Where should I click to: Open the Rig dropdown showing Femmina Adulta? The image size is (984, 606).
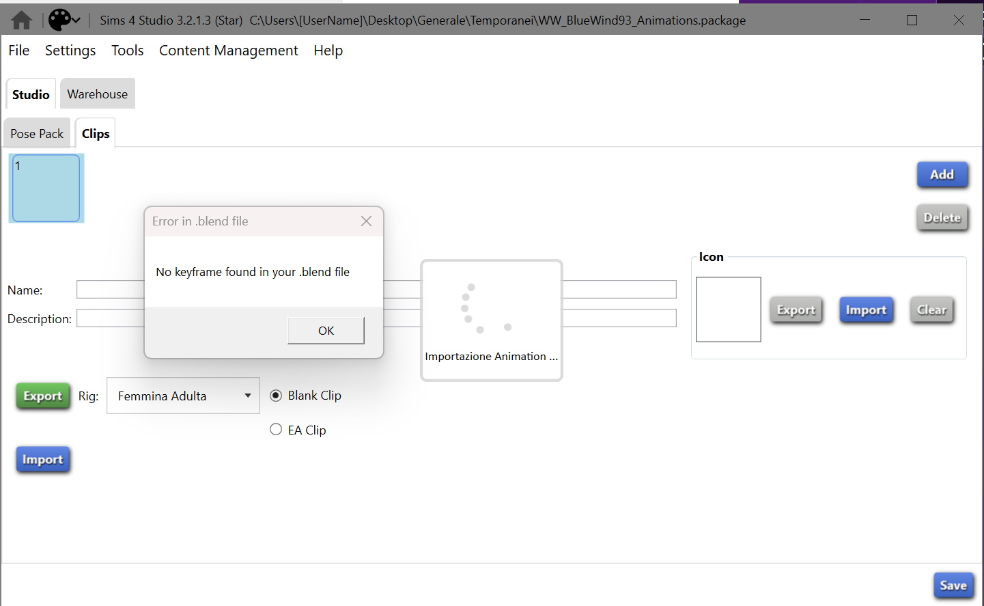[183, 396]
